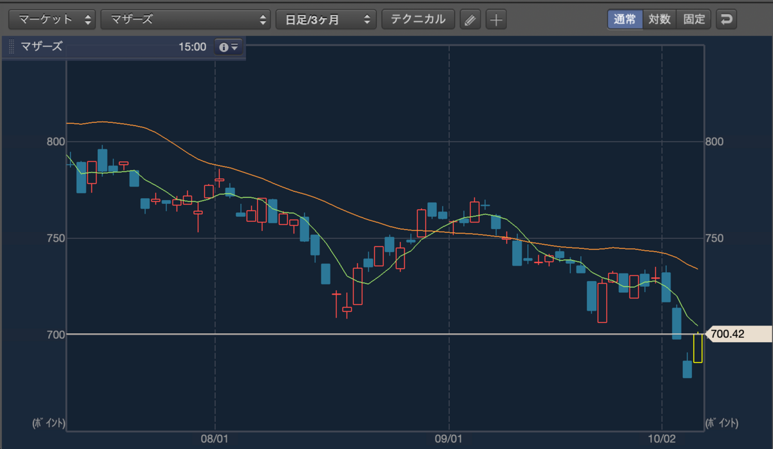Viewport: 773px width, 449px height.
Task: Click the right-axis 750 price label
Action: (x=715, y=238)
